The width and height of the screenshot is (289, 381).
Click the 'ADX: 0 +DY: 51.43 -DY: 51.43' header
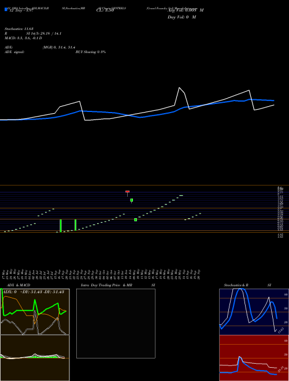(33, 292)
